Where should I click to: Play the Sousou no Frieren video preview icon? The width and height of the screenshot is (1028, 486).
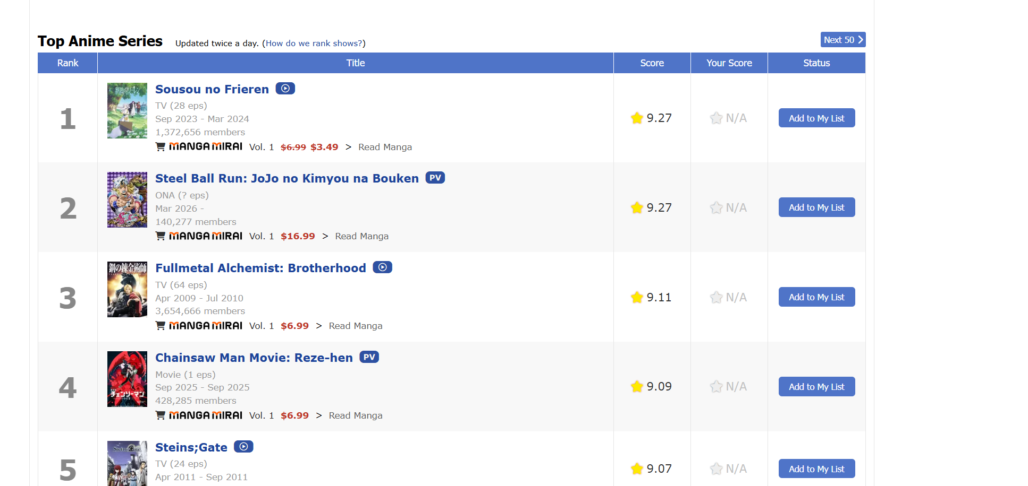[285, 89]
